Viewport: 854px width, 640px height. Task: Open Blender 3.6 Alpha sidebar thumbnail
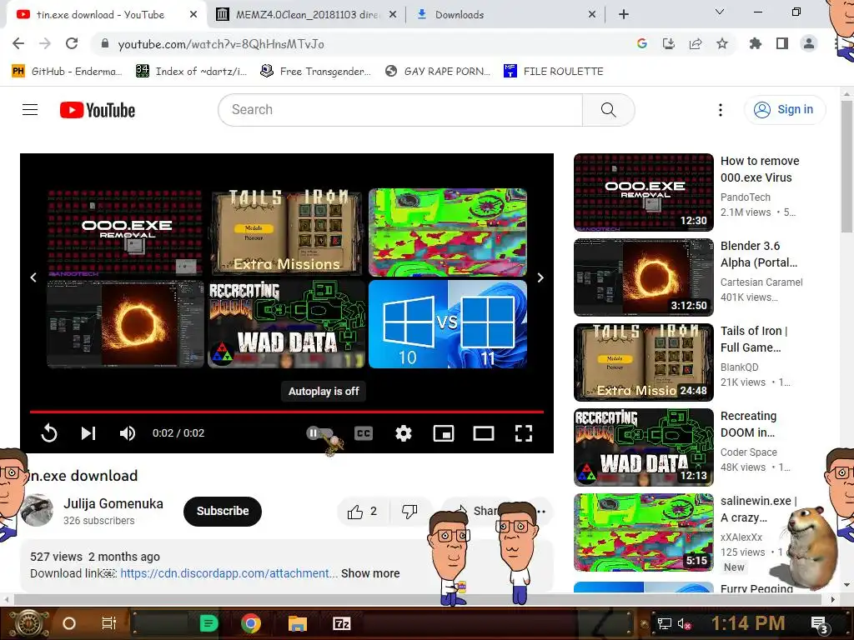tap(643, 277)
